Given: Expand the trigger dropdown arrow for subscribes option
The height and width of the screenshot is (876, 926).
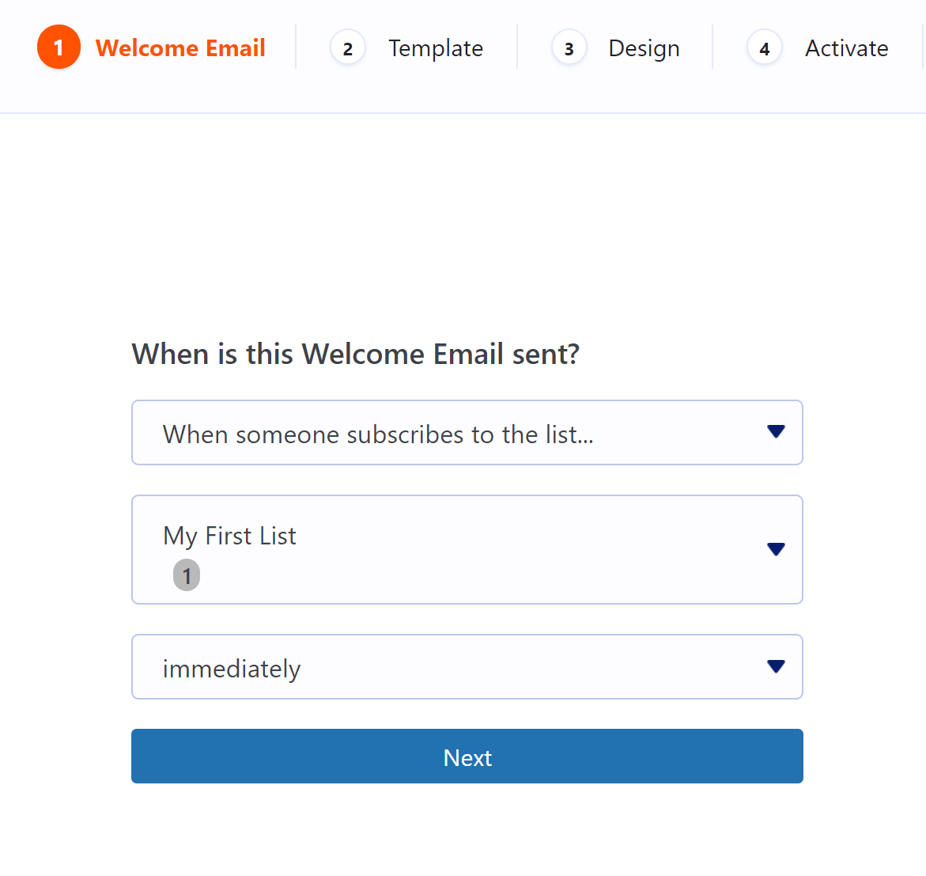Looking at the screenshot, I should tap(776, 431).
